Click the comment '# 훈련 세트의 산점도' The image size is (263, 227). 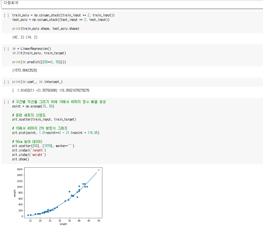click(29, 115)
